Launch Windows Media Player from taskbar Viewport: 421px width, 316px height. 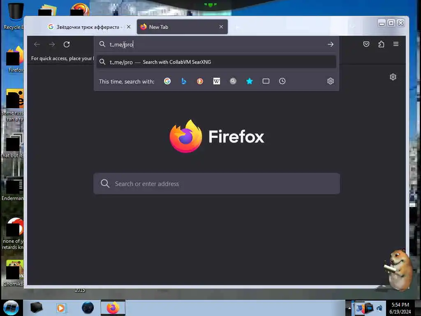[x=61, y=308]
